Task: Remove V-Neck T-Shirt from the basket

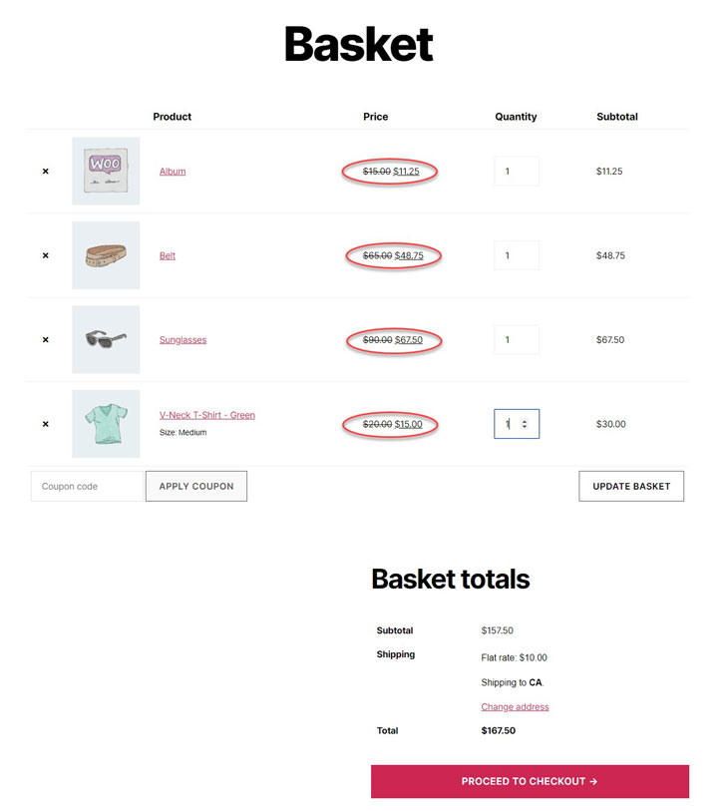Action: pyautogui.click(x=46, y=424)
